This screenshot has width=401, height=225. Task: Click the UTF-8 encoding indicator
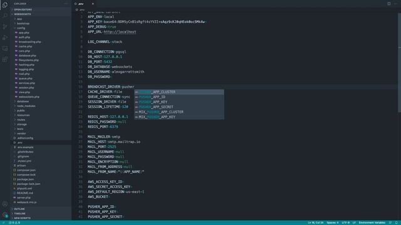pyautogui.click(x=345, y=222)
